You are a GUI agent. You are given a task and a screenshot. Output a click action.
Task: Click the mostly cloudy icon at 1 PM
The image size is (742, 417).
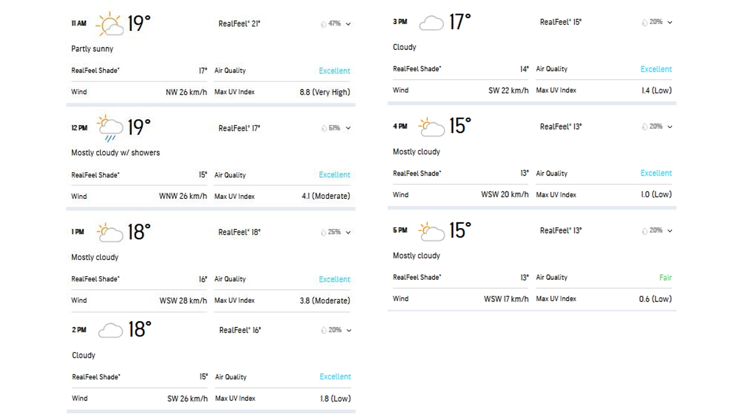(x=110, y=232)
